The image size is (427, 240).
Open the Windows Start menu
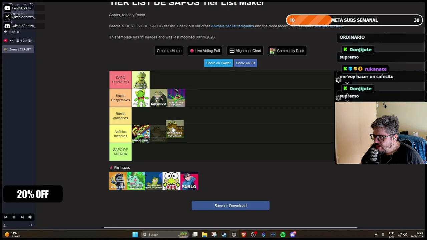pyautogui.click(x=135, y=235)
